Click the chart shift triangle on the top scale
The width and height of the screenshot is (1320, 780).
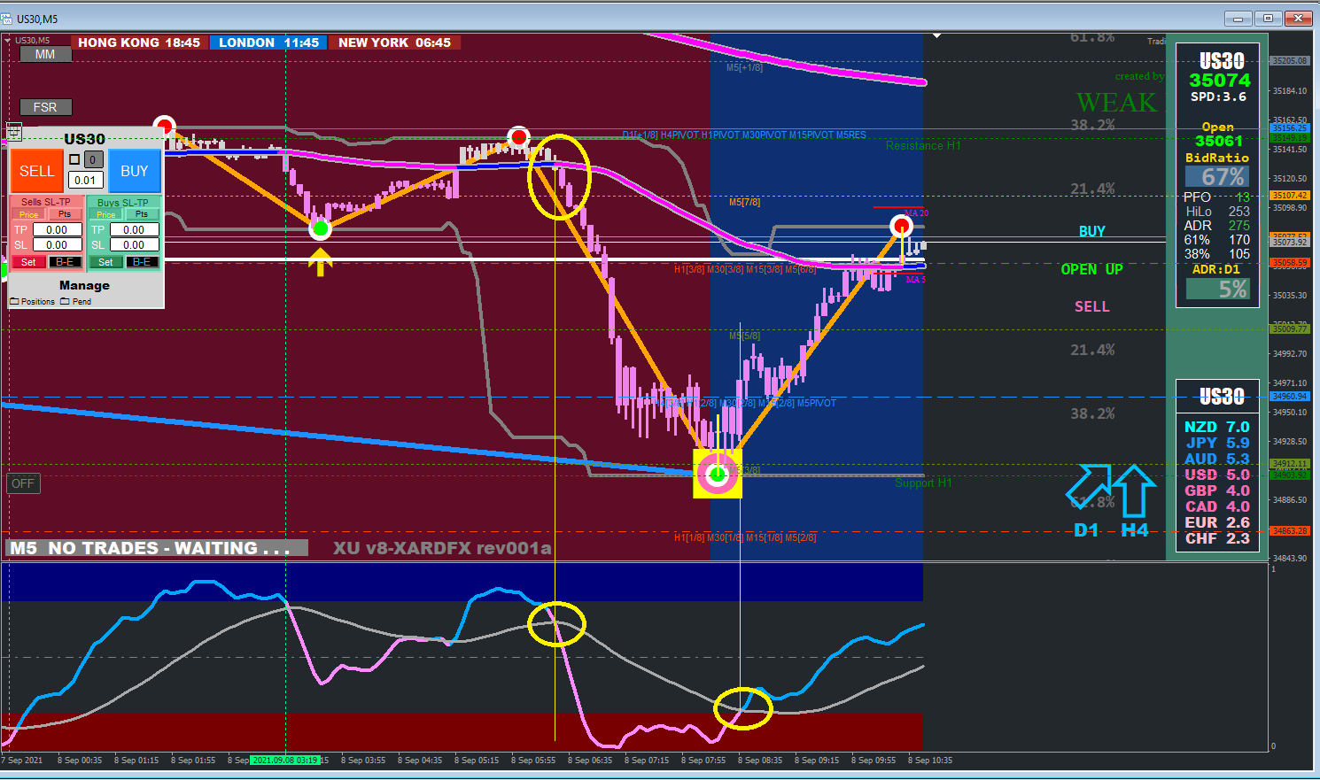[936, 36]
